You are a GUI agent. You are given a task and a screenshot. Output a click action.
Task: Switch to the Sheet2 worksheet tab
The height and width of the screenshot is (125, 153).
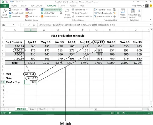pyautogui.click(x=33, y=109)
